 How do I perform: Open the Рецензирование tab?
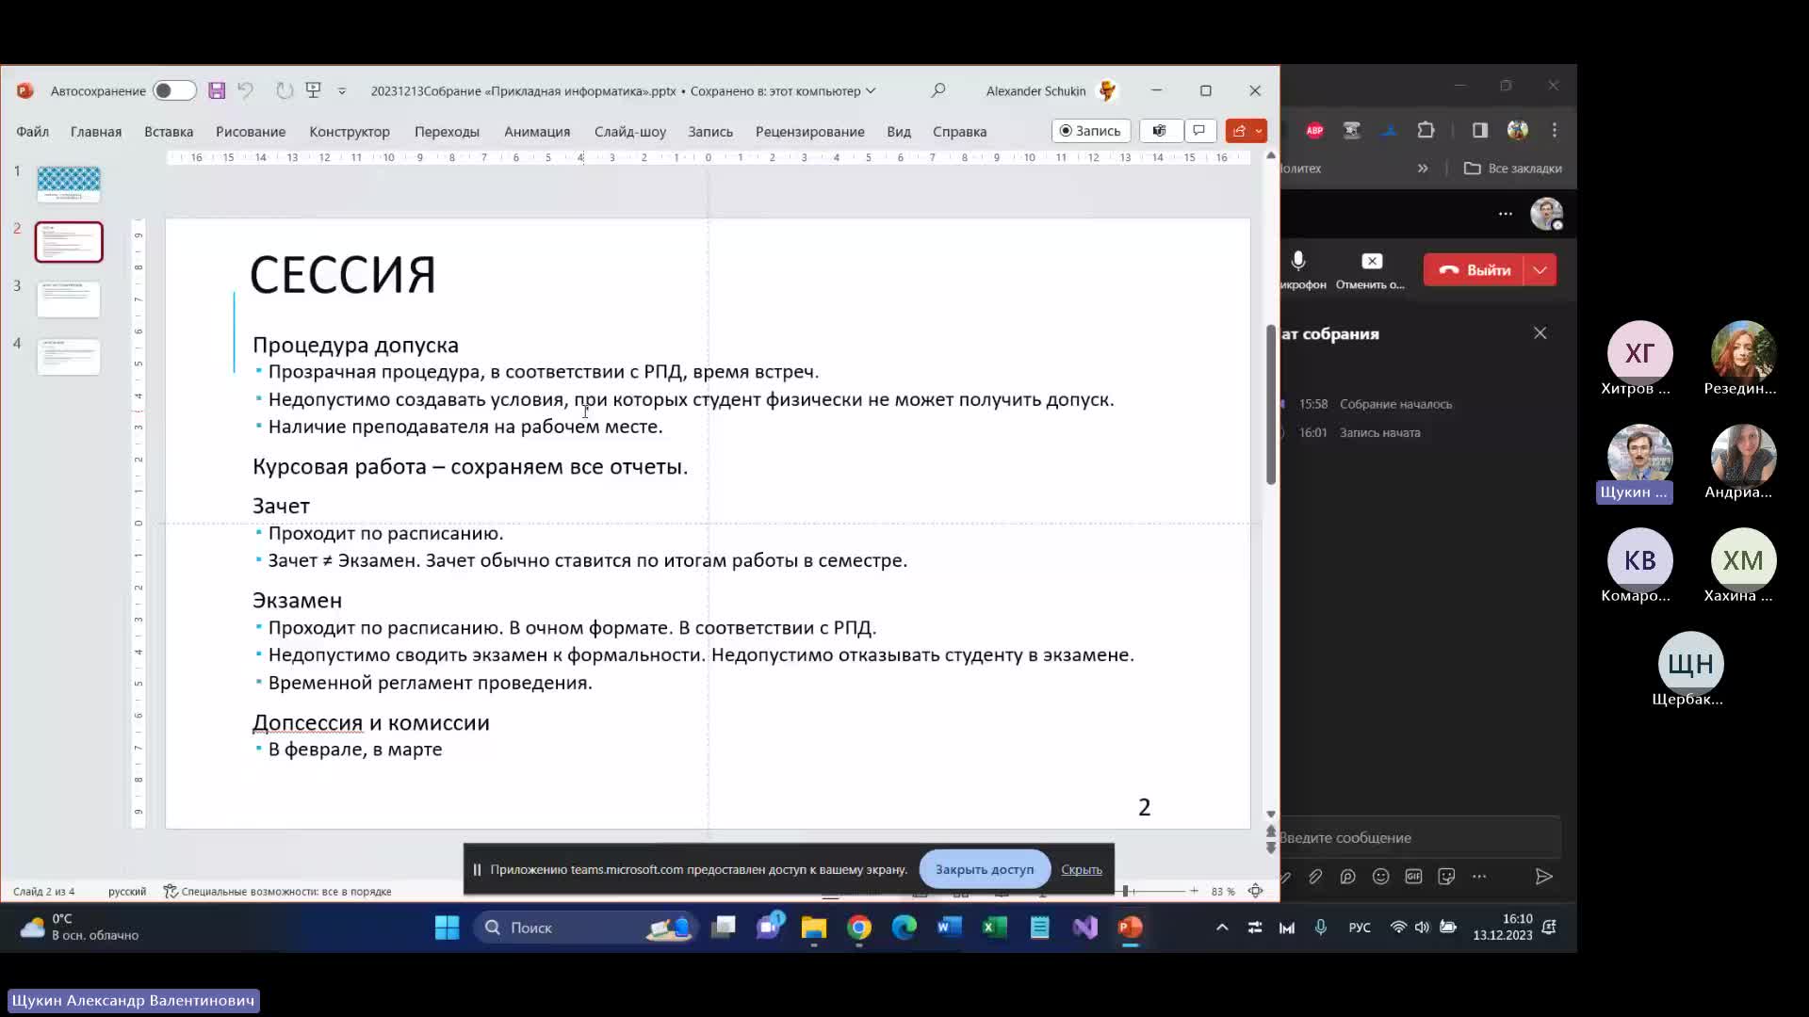pos(810,132)
